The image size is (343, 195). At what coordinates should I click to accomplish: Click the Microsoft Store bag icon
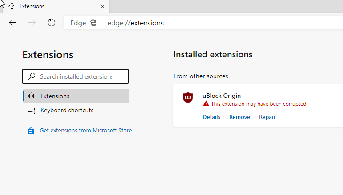click(31, 131)
